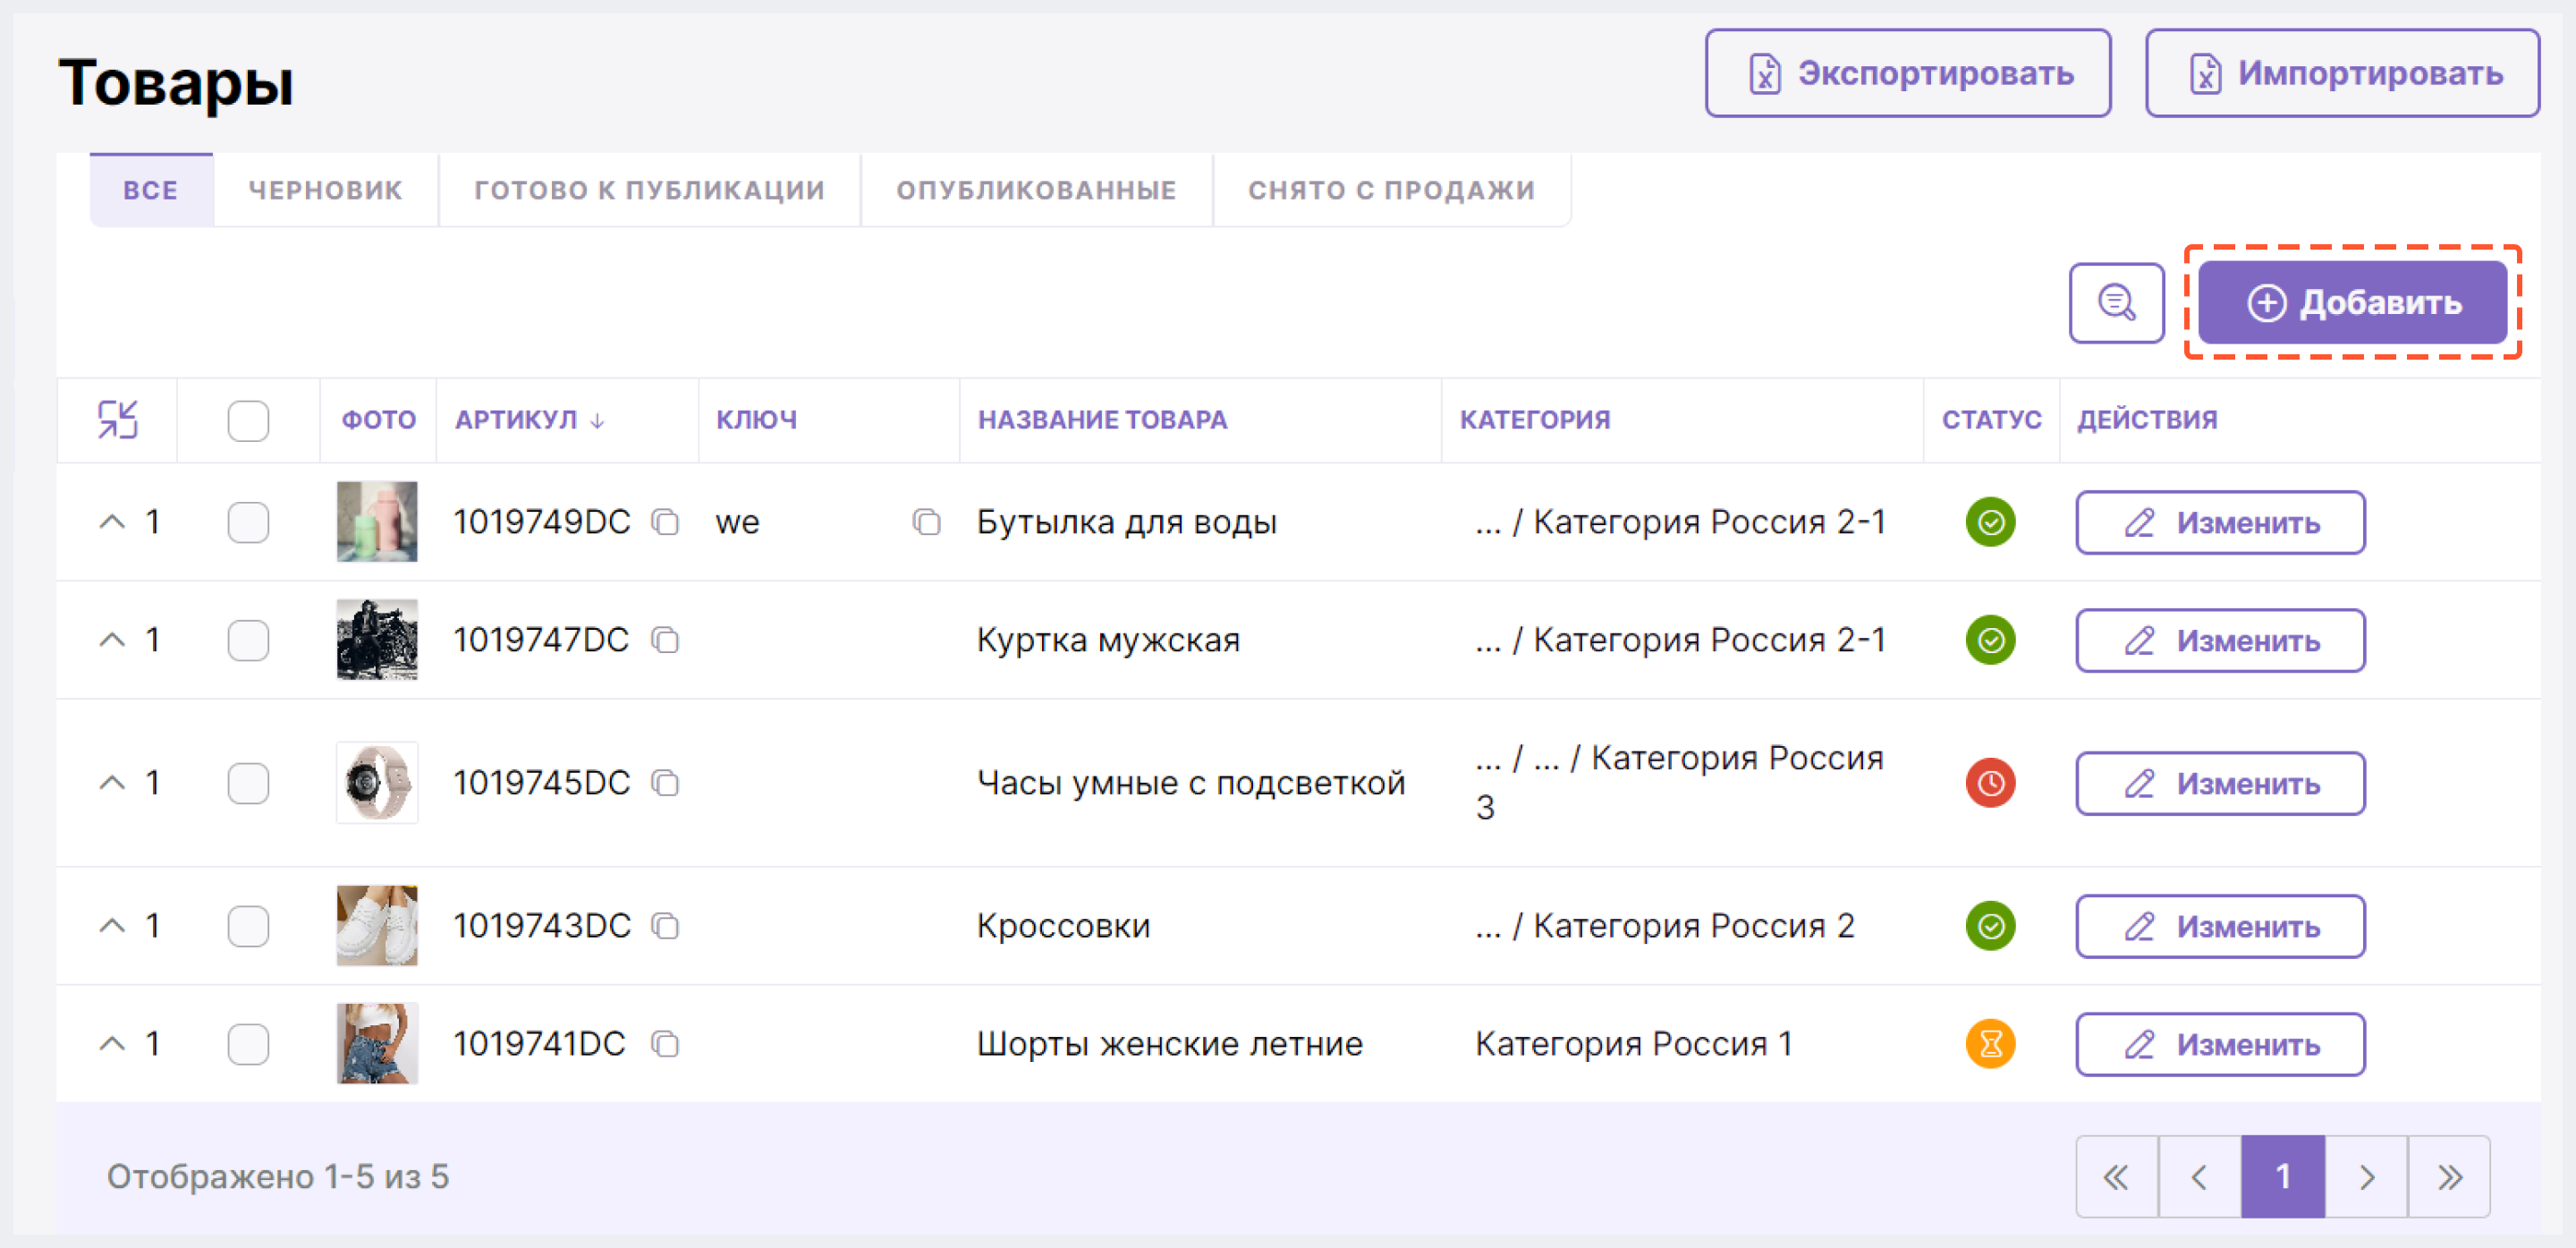Click the КАТЕГОРИЯ column header
The height and width of the screenshot is (1248, 2576).
click(1535, 420)
